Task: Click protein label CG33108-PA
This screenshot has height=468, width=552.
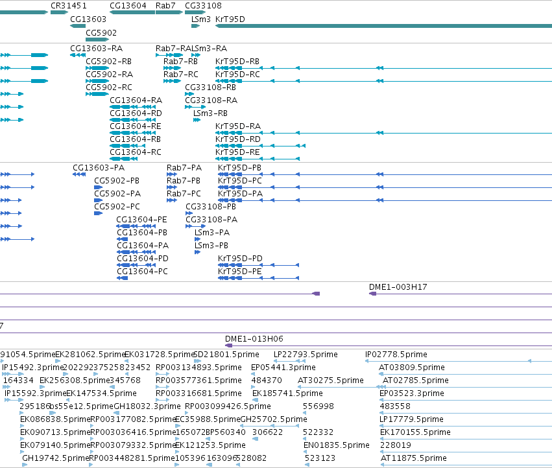Action: coord(211,220)
